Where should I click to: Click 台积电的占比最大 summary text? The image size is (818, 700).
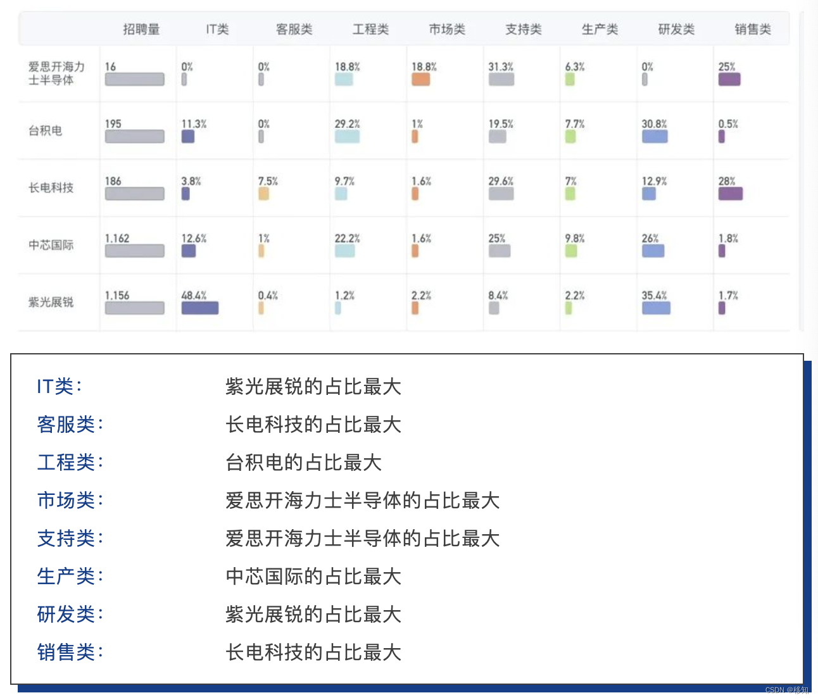click(304, 462)
